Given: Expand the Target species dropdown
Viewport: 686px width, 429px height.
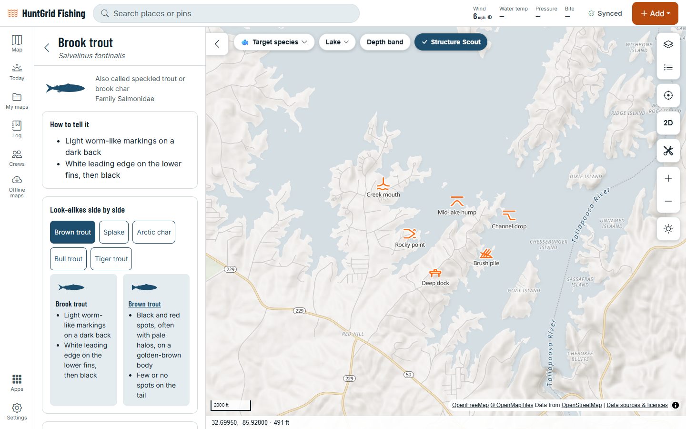Looking at the screenshot, I should tap(274, 42).
